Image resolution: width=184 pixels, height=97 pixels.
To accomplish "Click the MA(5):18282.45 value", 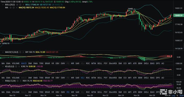I will coord(42,8).
